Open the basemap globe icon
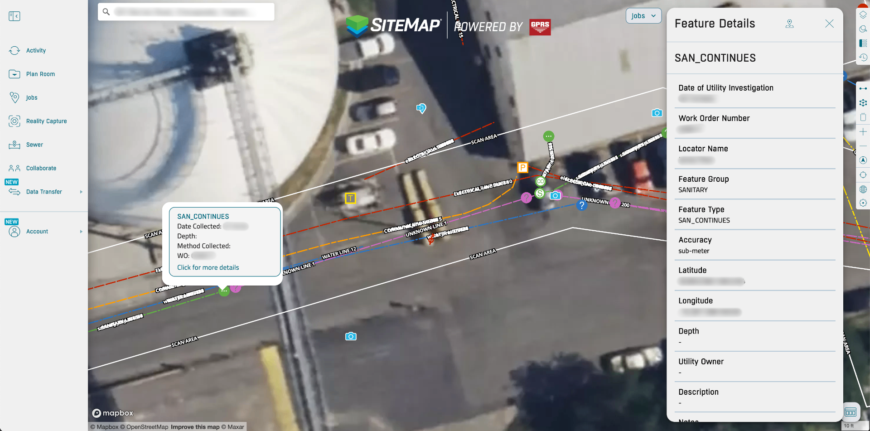Screen dimensions: 870x431 [x=863, y=189]
